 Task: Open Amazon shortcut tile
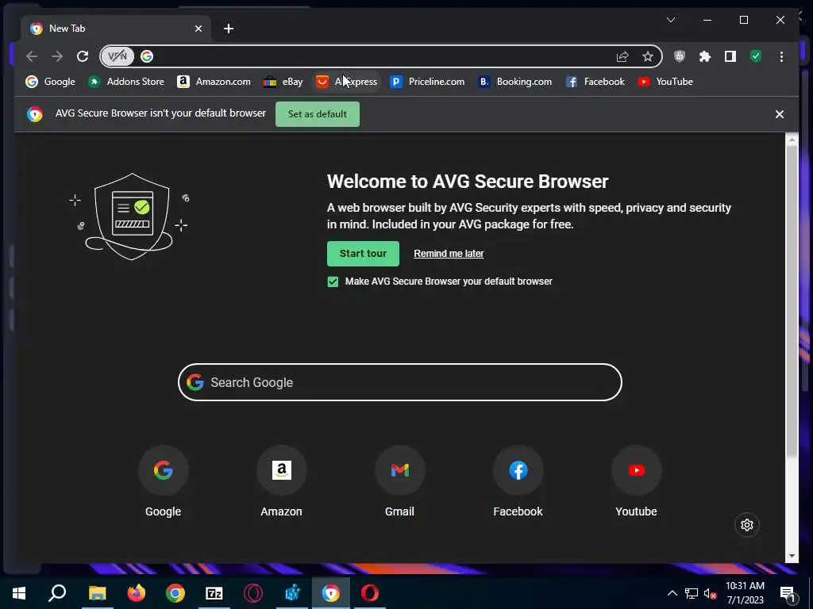(282, 481)
